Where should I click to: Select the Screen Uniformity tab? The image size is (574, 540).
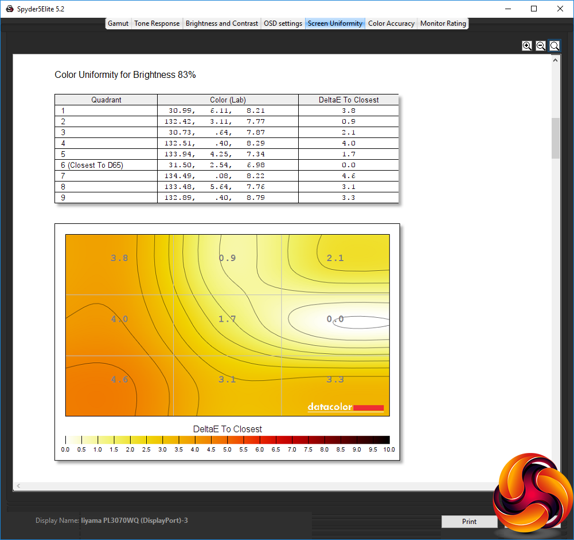[x=335, y=23]
